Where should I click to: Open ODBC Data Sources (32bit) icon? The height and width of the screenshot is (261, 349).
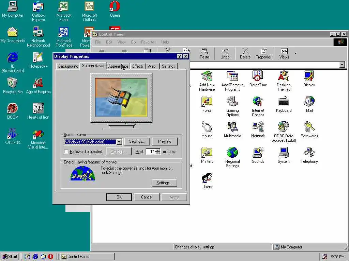284,132
